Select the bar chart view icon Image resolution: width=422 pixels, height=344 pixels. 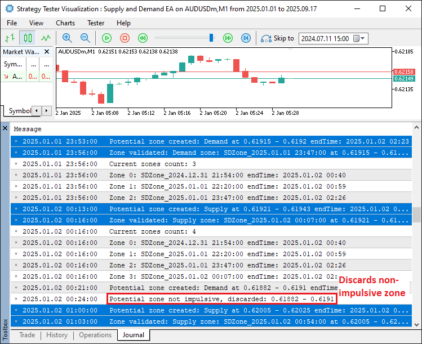pyautogui.click(x=10, y=38)
